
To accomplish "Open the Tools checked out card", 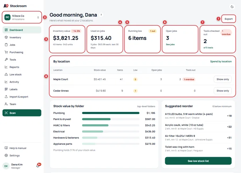I will 218,39.
